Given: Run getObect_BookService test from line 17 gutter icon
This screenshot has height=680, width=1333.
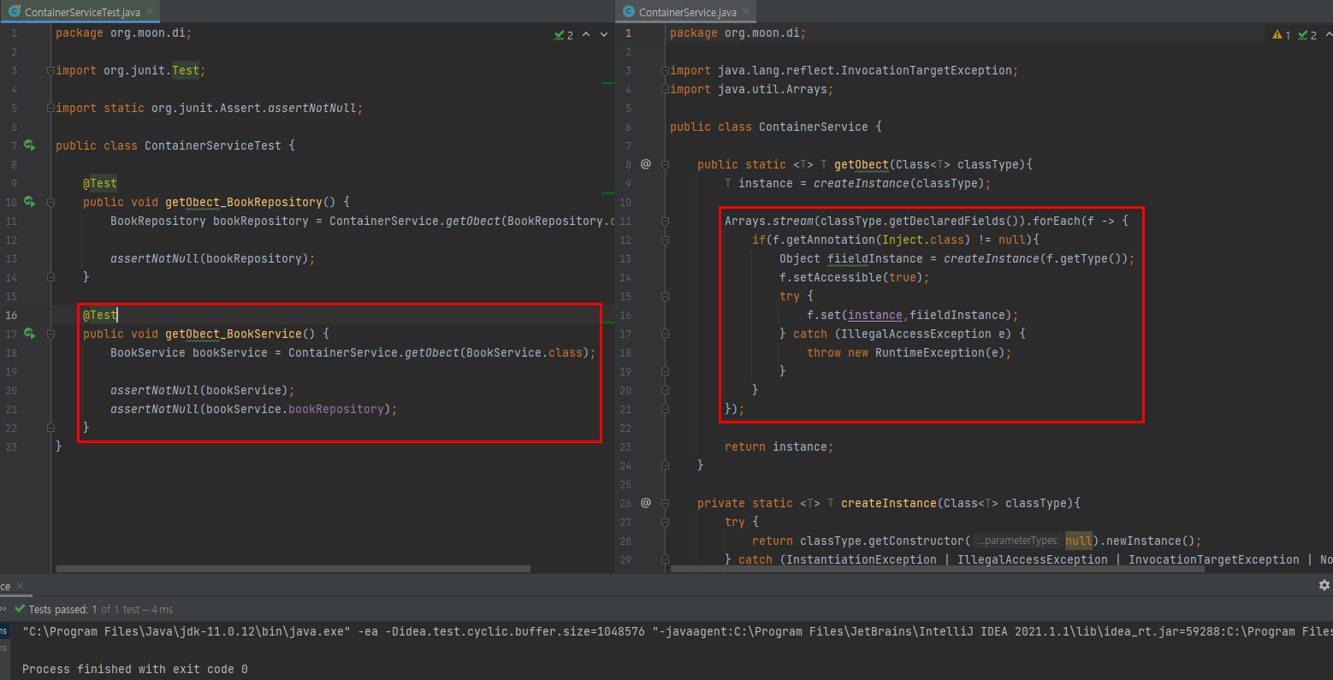Looking at the screenshot, I should (x=30, y=334).
